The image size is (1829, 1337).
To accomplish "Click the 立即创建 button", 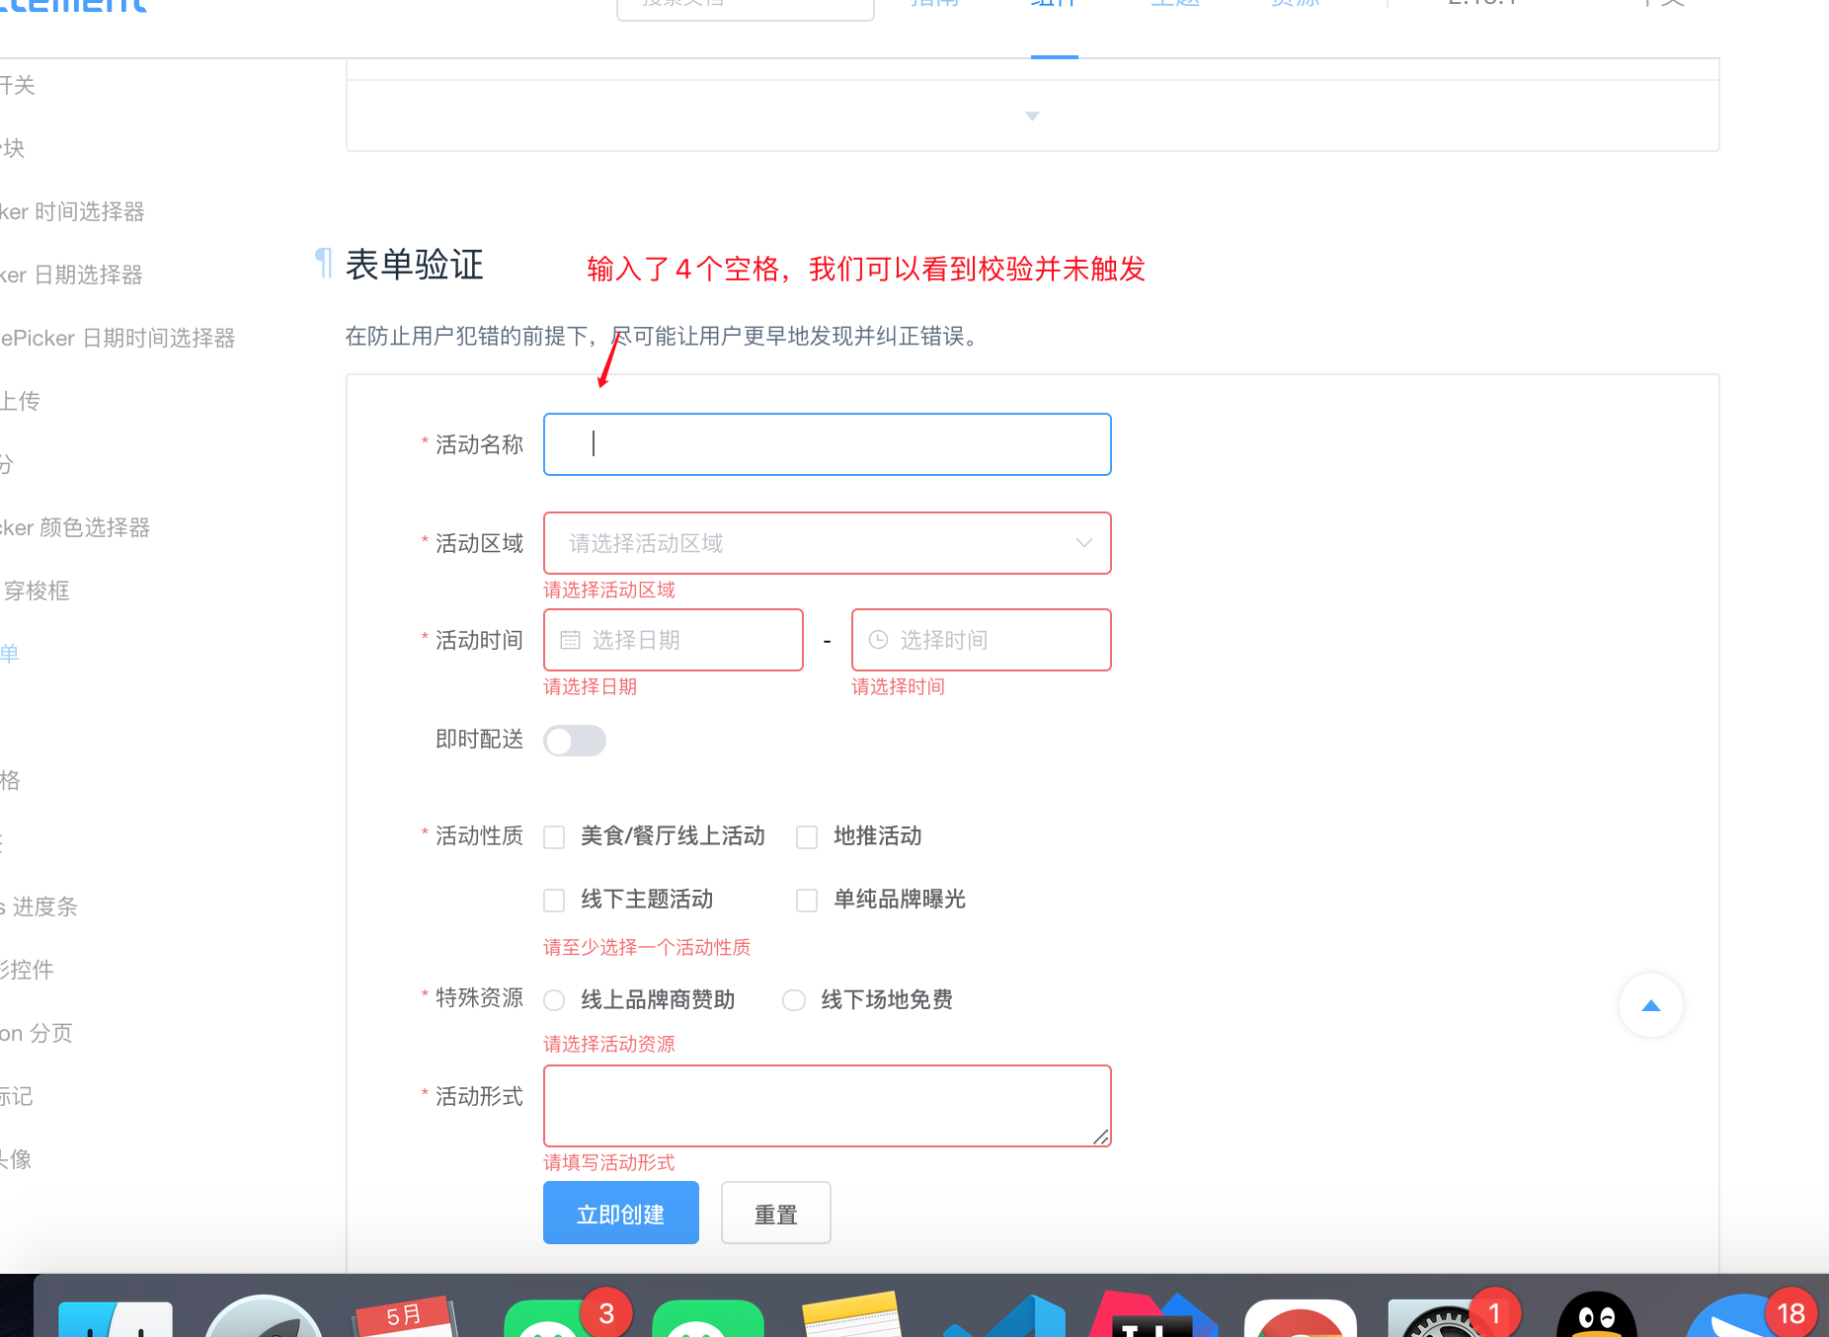I will [x=621, y=1213].
